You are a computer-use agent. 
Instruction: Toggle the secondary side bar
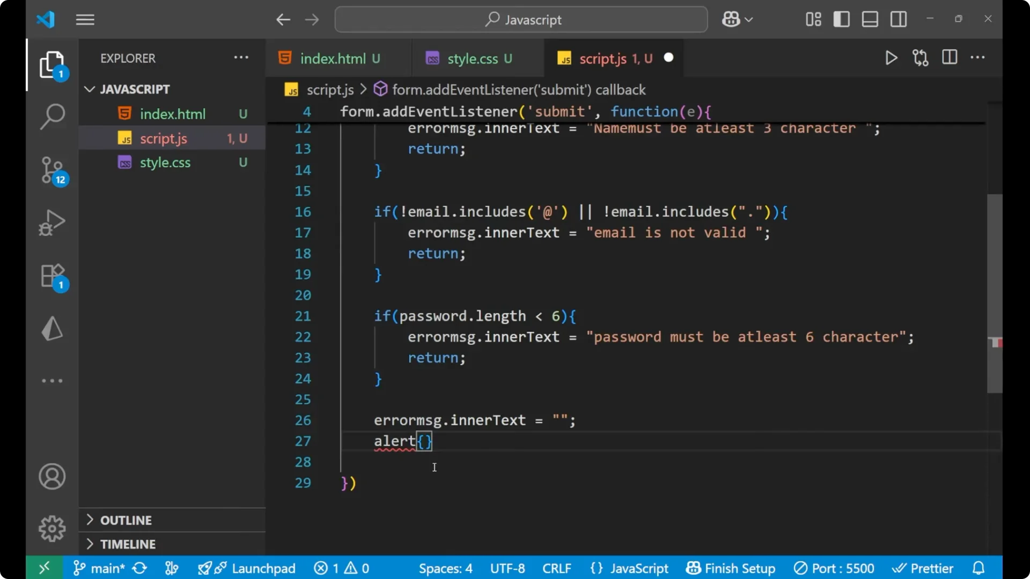coord(899,19)
